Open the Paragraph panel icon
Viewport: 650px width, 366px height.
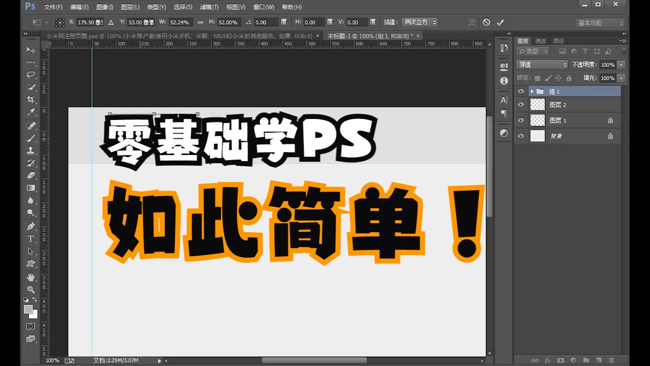click(504, 113)
